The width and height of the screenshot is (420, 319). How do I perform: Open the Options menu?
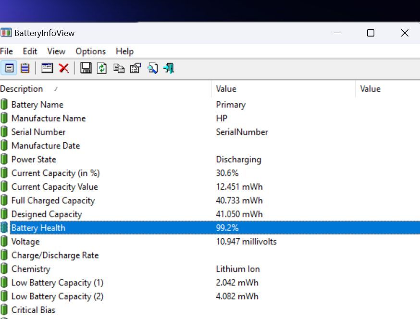tap(90, 51)
